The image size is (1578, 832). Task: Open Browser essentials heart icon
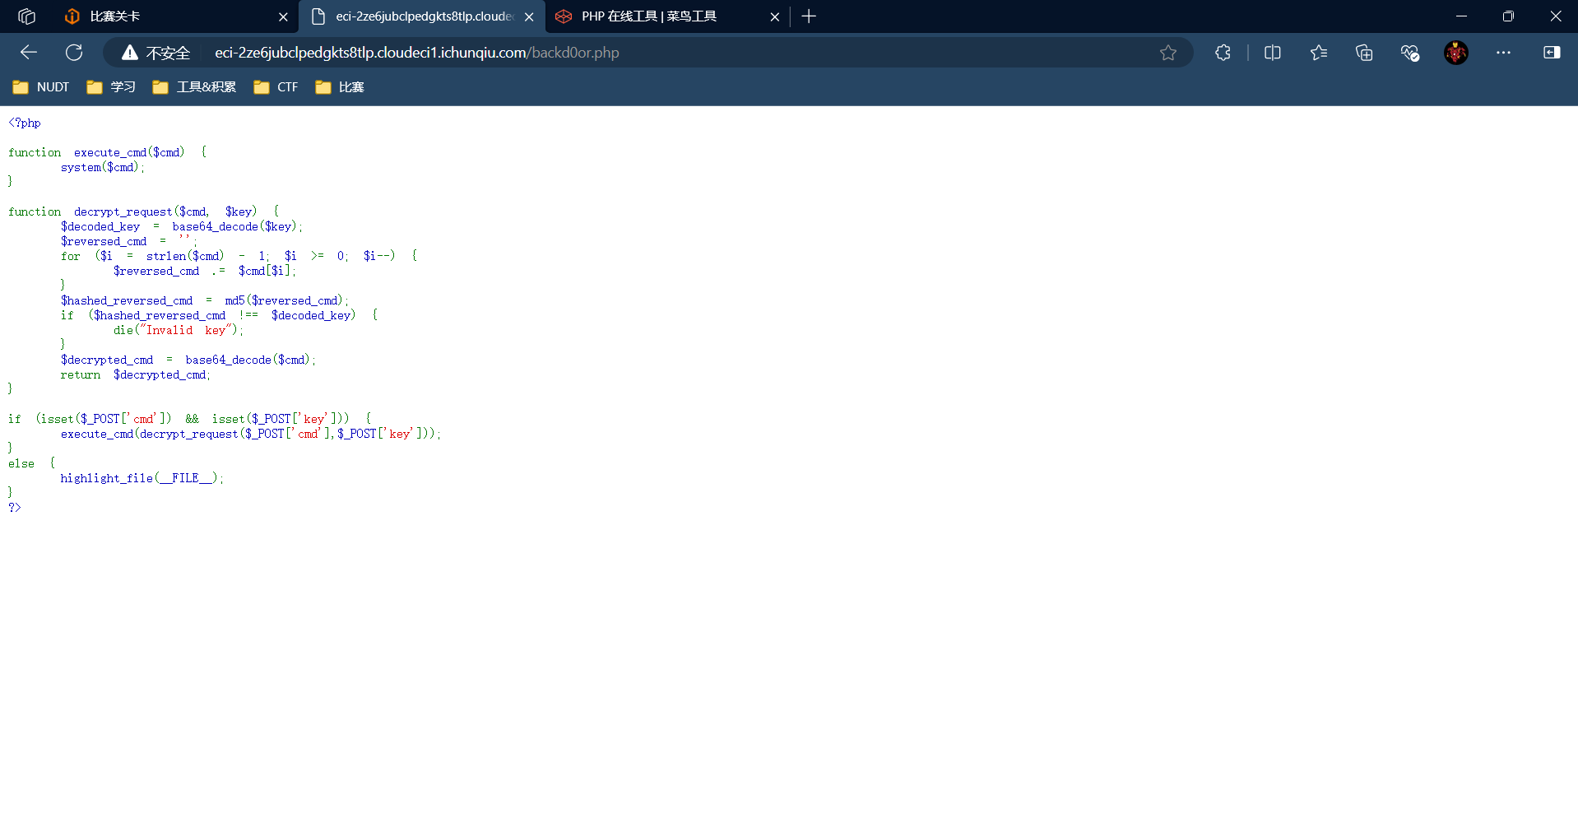(x=1409, y=53)
